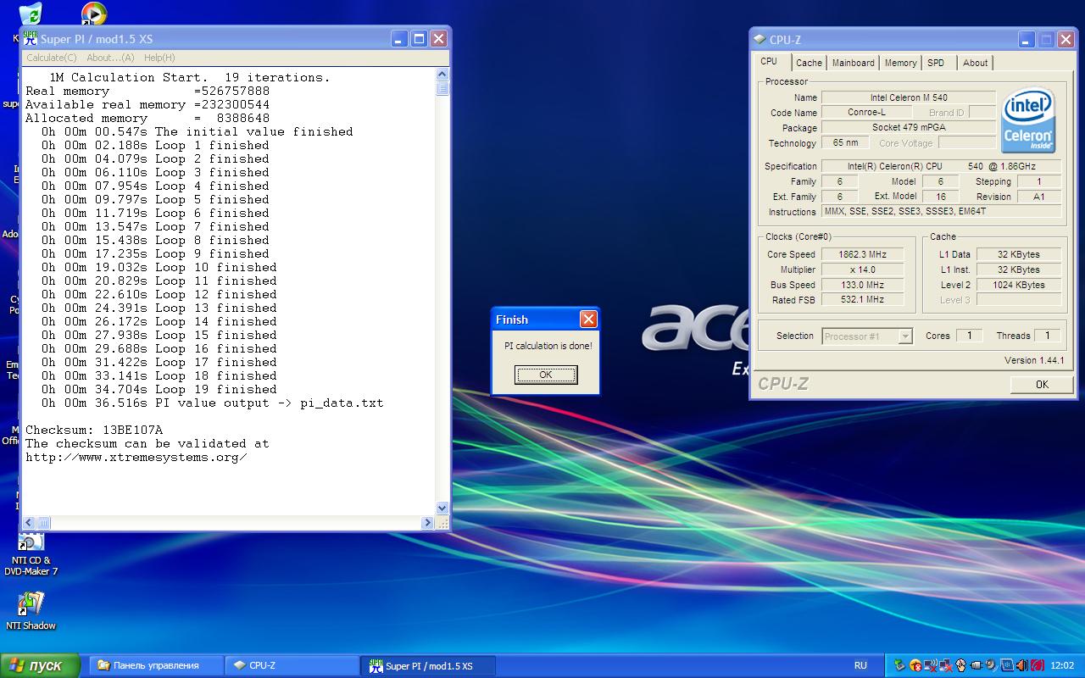Click the Core Speed value 1862.3 MHz
1085x678 pixels.
pos(862,254)
